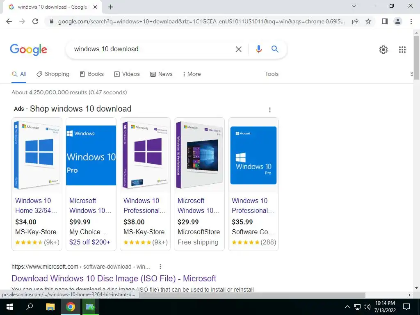
Task: View site security padlock info
Action: click(52, 21)
